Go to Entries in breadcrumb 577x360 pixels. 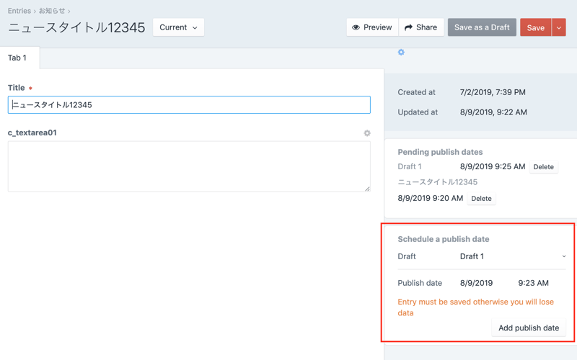coord(19,11)
